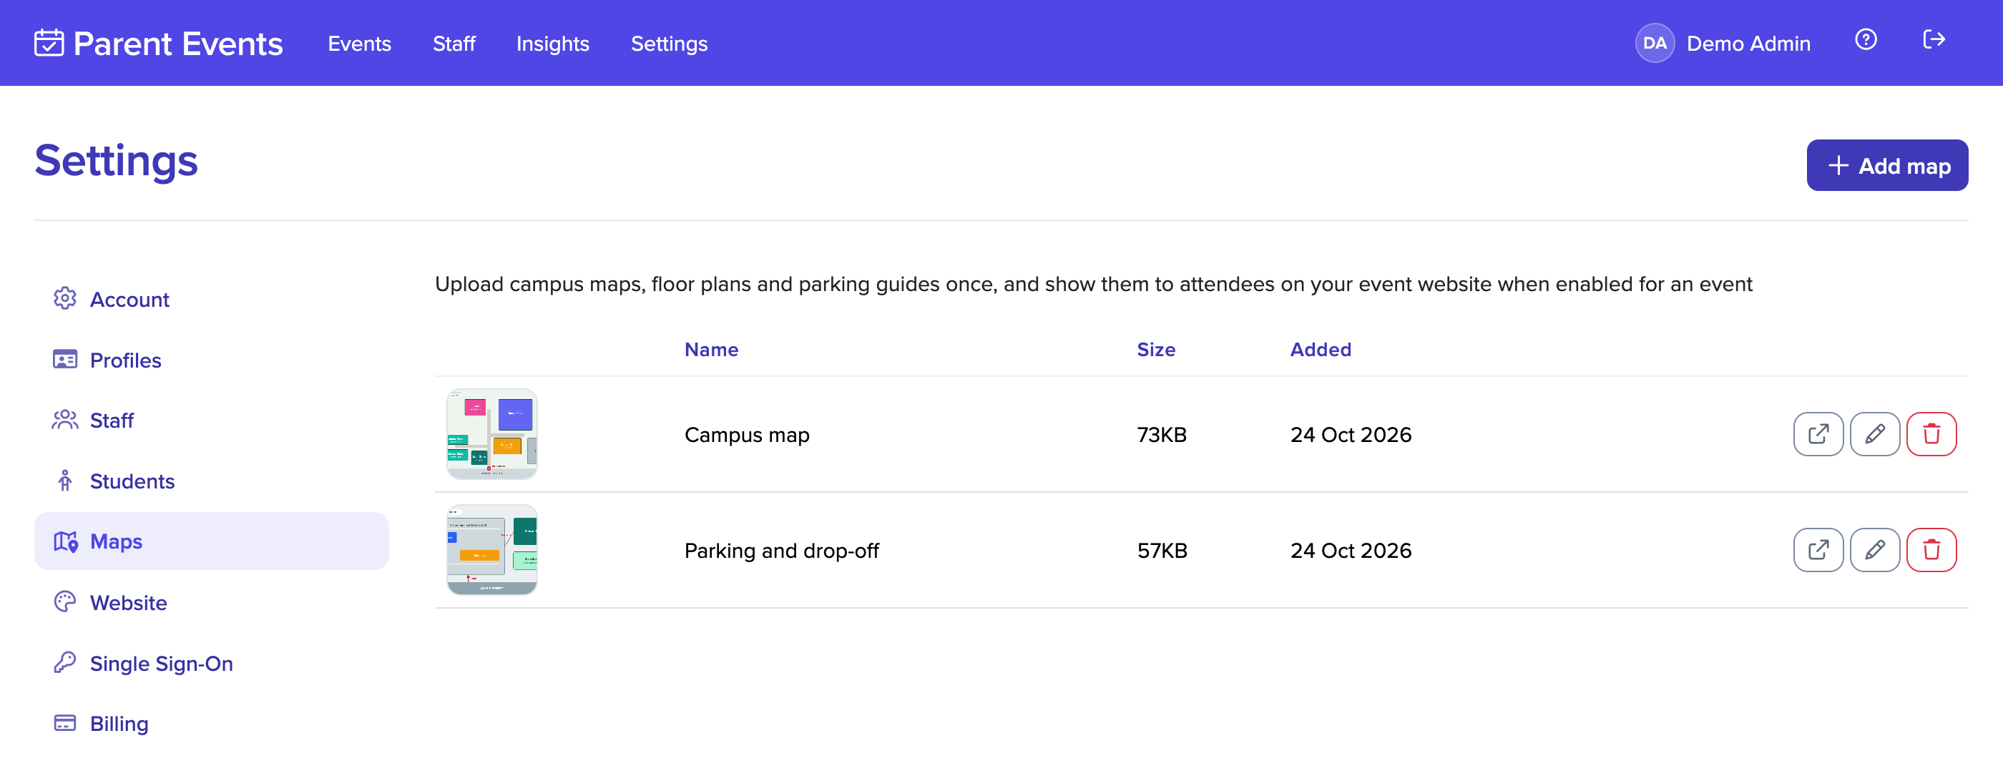
Task: Click the Billing credit card icon
Action: (x=64, y=723)
